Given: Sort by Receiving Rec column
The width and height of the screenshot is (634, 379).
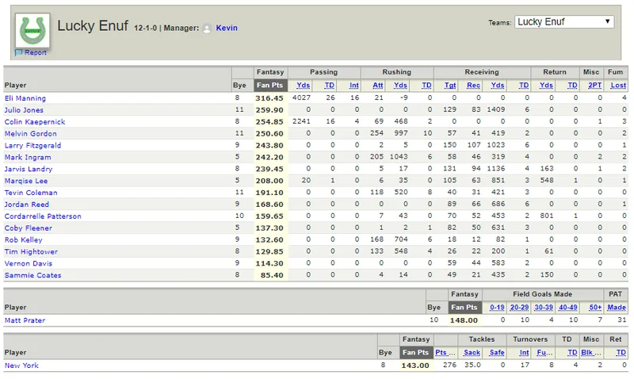Looking at the screenshot, I should [473, 86].
